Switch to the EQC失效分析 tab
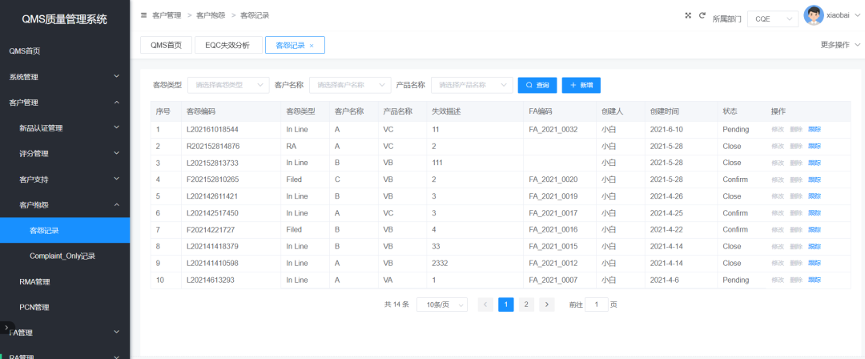Image resolution: width=865 pixels, height=359 pixels. [228, 46]
